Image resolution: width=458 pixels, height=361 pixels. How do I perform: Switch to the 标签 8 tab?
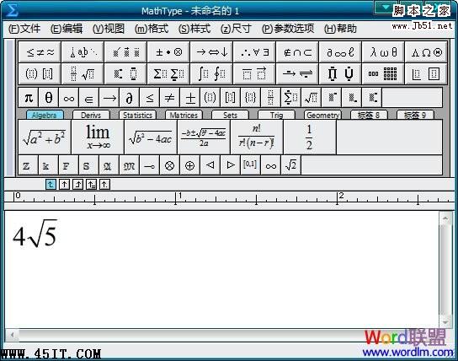[369, 115]
